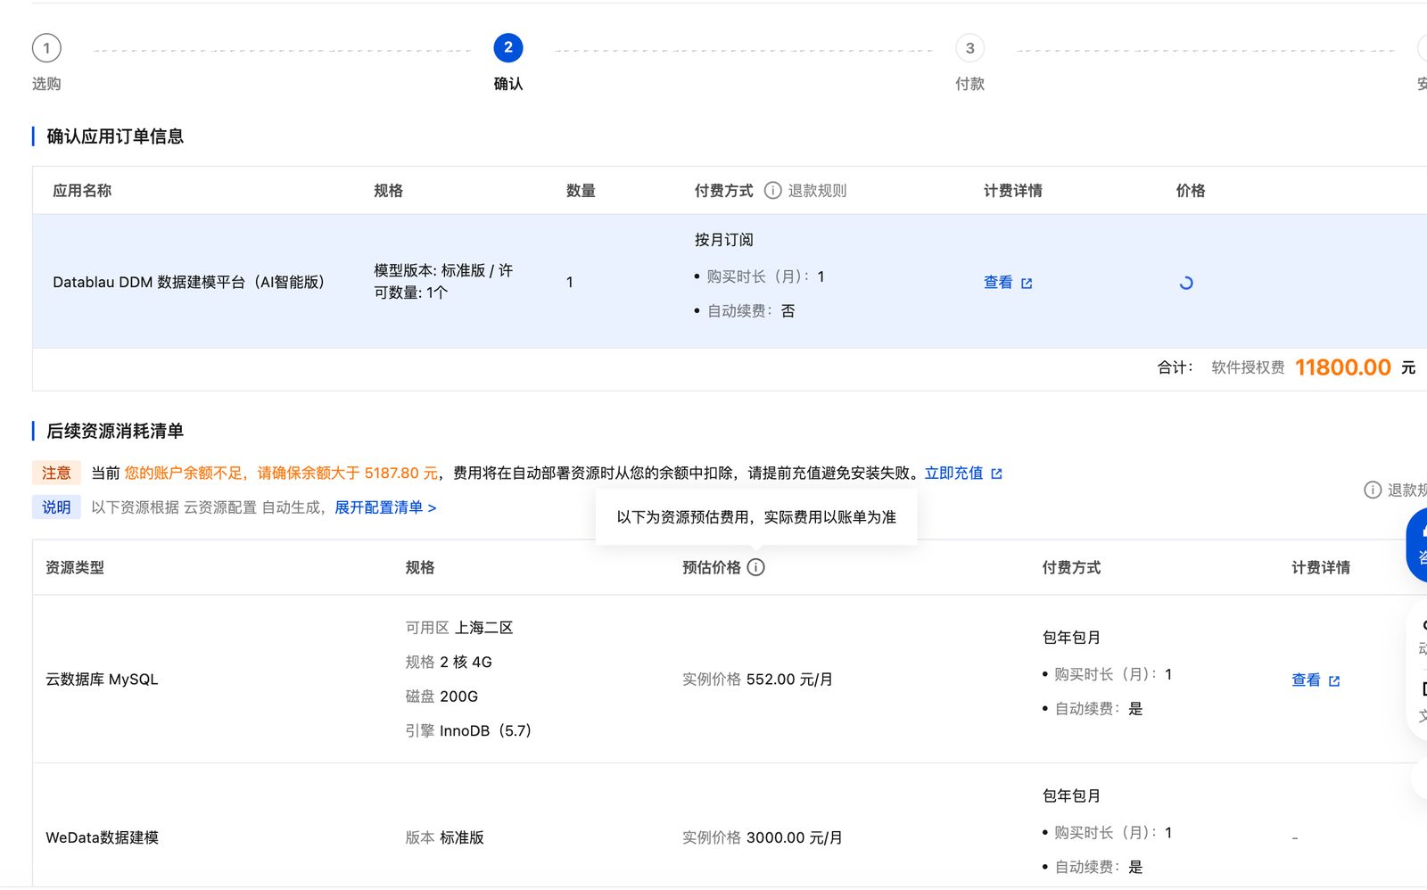Screen dimensions: 1427x890
Task: Click the info icon beside 付费方式
Action: tap(773, 191)
